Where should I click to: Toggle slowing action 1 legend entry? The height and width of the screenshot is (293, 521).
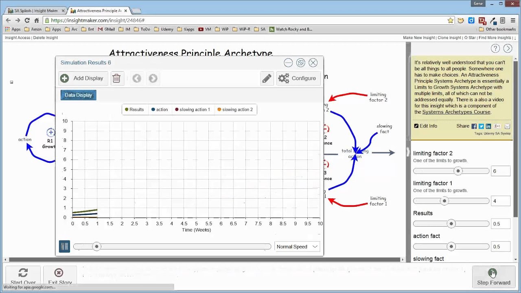[x=193, y=109]
